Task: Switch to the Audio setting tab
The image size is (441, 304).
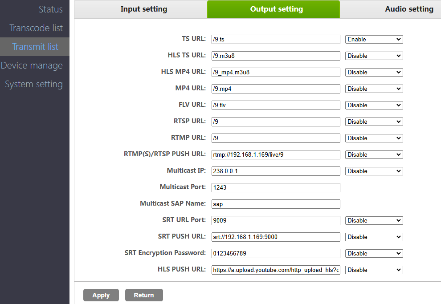Action: (x=409, y=9)
